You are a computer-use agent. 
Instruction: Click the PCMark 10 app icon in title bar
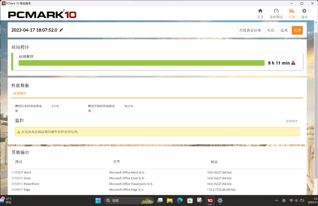tap(4, 3)
